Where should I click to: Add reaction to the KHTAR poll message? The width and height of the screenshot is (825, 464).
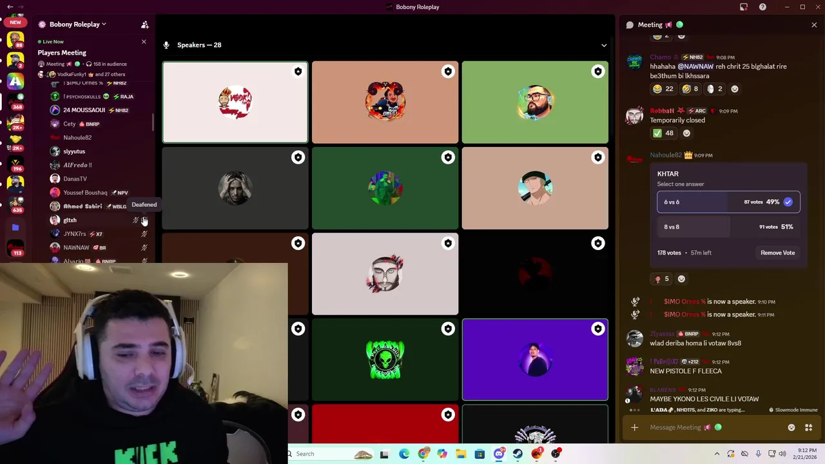(681, 279)
